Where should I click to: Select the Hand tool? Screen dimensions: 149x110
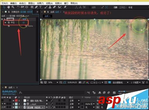pos(9,7)
